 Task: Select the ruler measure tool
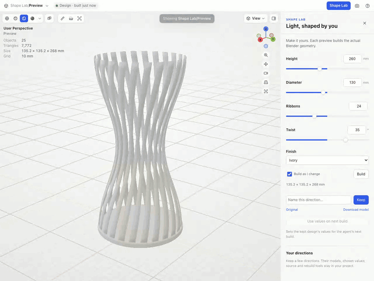tap(63, 18)
